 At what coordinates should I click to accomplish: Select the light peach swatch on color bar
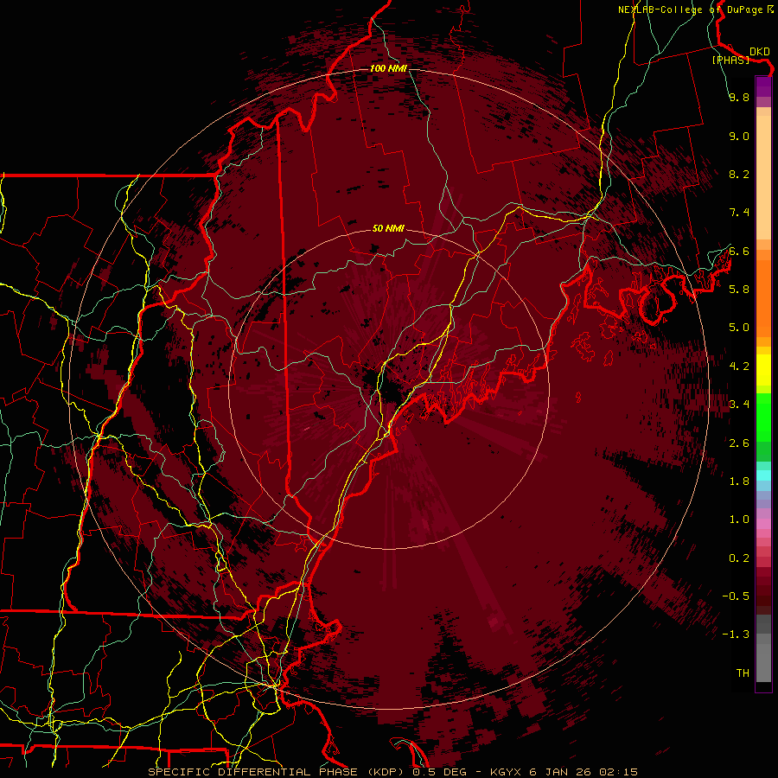[x=763, y=177]
